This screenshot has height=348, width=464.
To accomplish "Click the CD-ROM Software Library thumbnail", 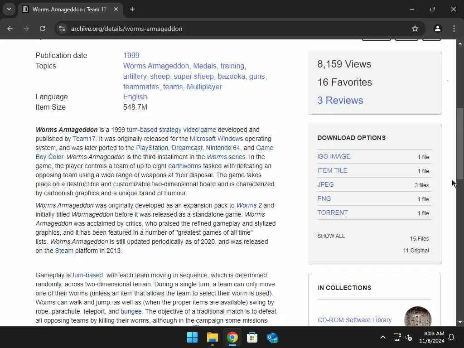I will click(x=417, y=317).
